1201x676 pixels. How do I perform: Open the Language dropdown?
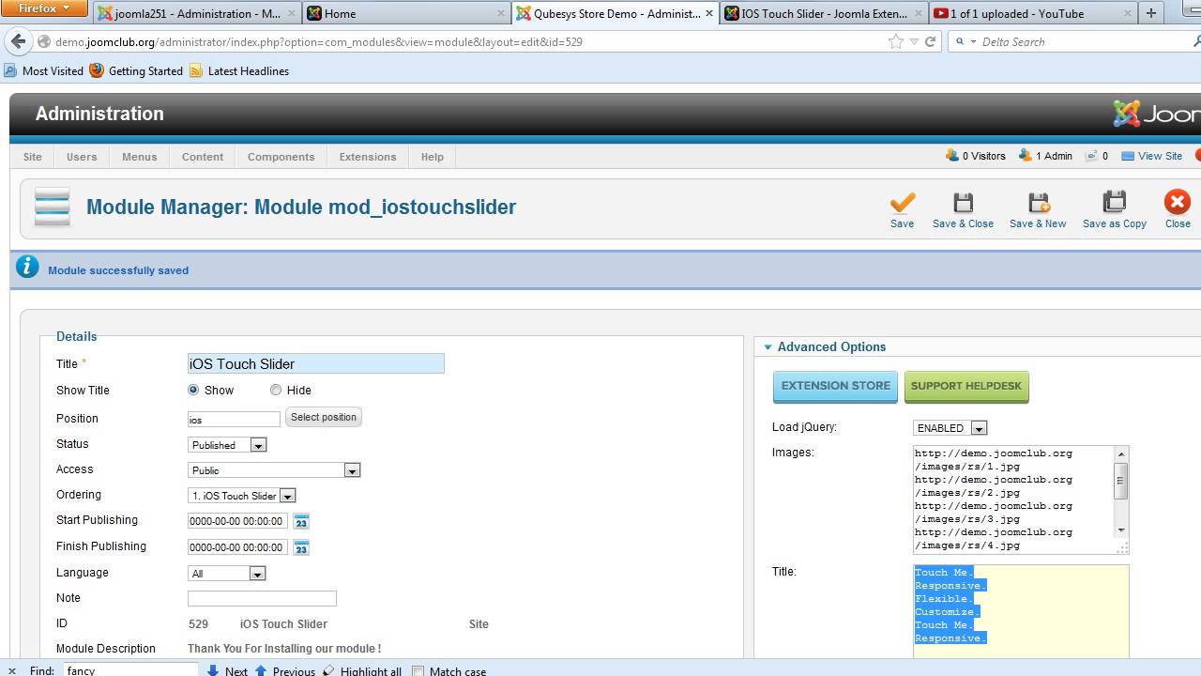(x=227, y=574)
